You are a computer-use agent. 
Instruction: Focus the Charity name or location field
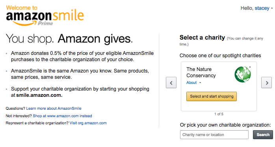tap(214, 134)
